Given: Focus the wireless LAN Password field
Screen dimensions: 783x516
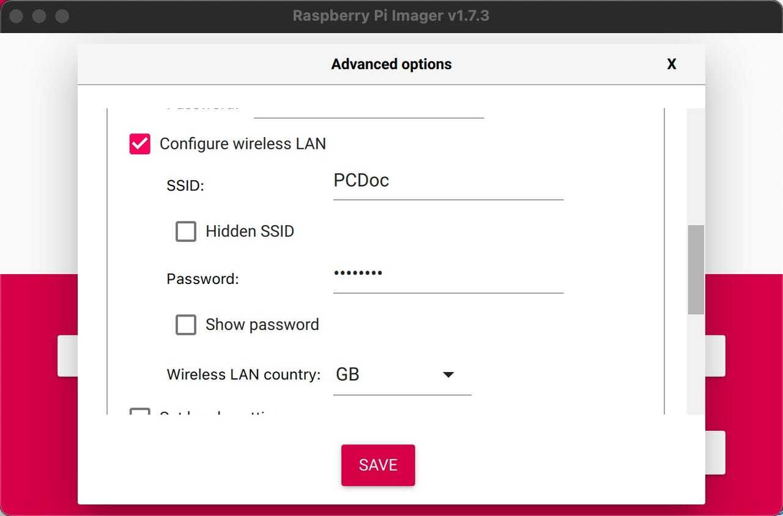Looking at the screenshot, I should point(448,275).
